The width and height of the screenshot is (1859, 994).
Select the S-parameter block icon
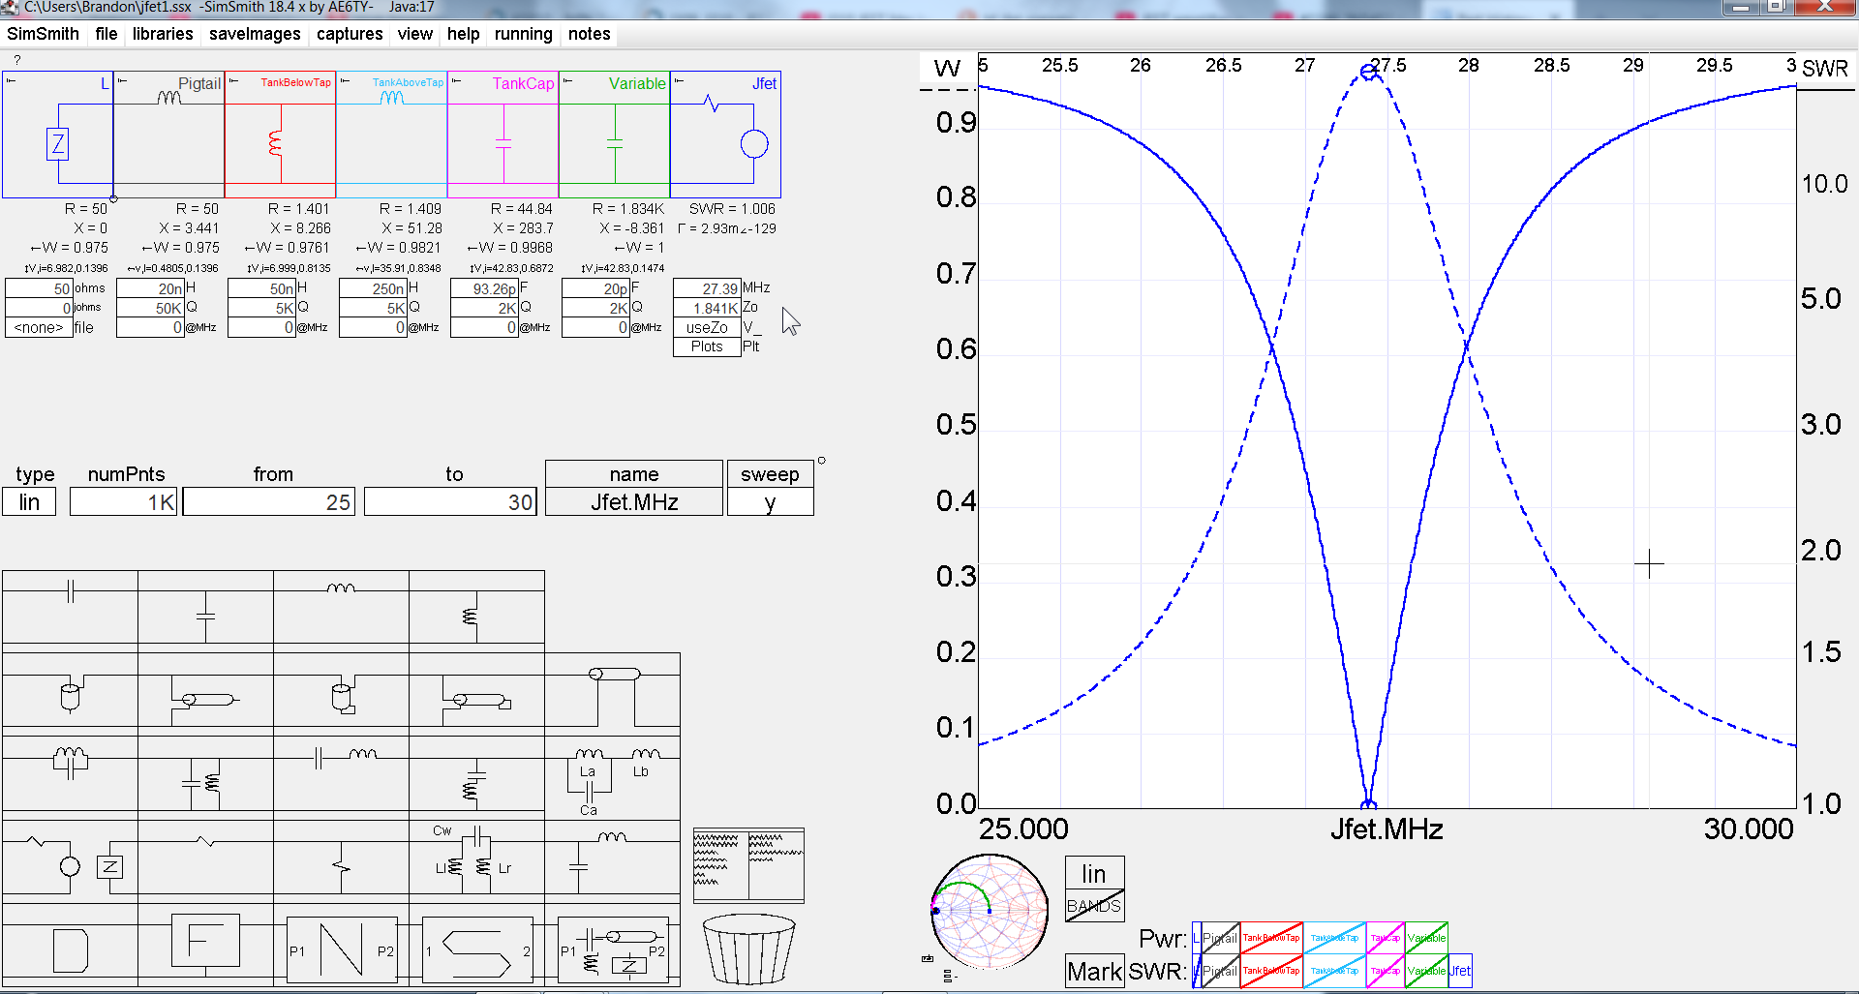coord(476,951)
